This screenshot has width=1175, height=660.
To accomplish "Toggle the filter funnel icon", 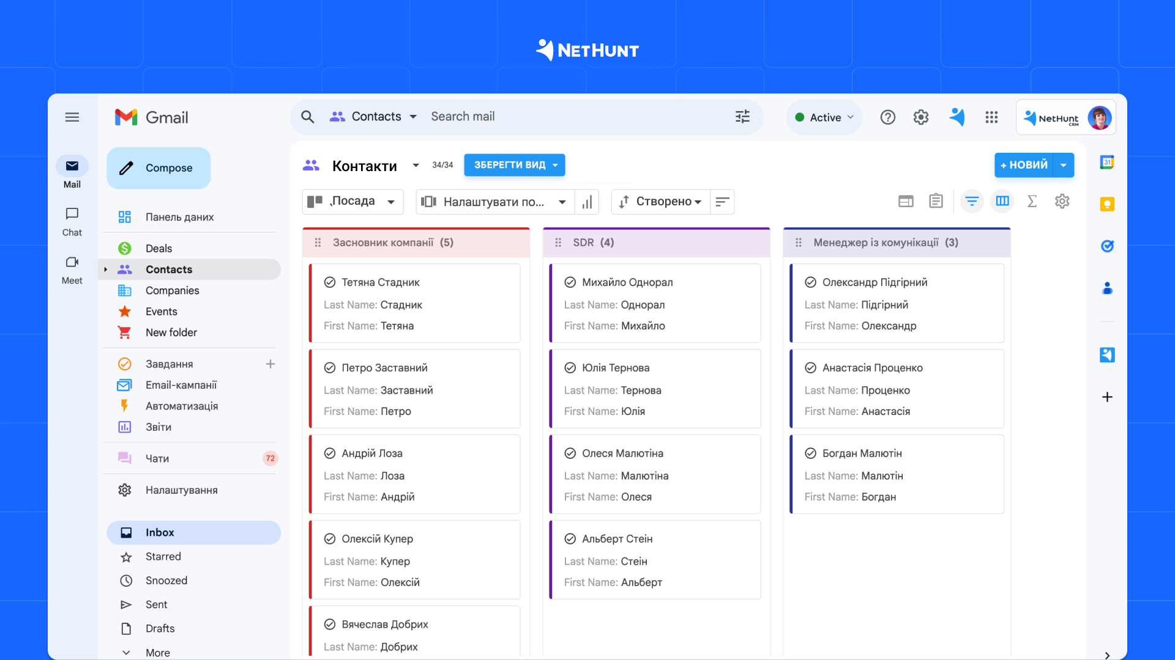I will pyautogui.click(x=971, y=201).
